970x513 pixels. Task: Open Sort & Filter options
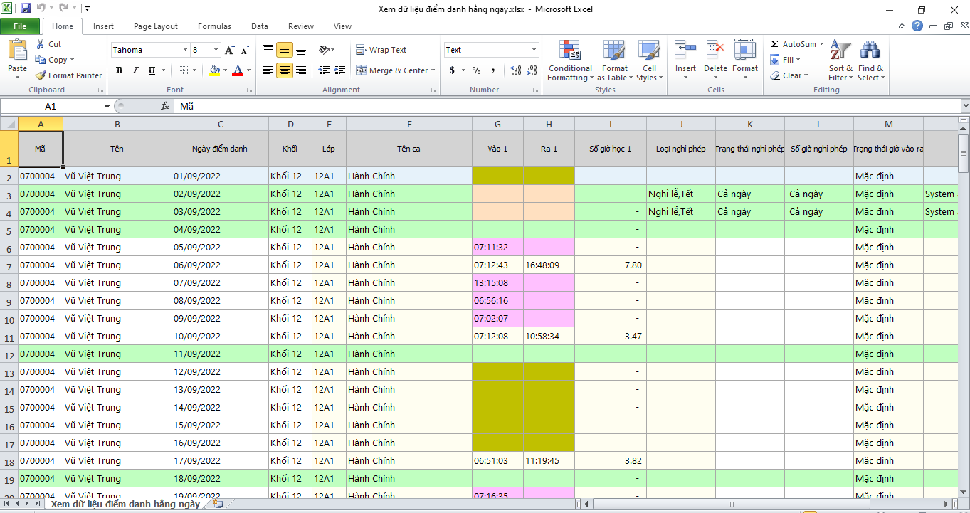pos(840,61)
